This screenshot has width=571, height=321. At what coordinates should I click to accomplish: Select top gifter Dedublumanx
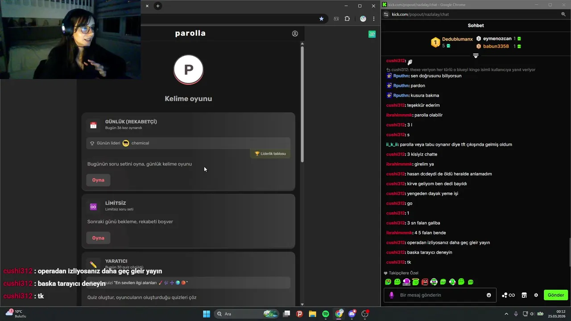click(x=457, y=39)
